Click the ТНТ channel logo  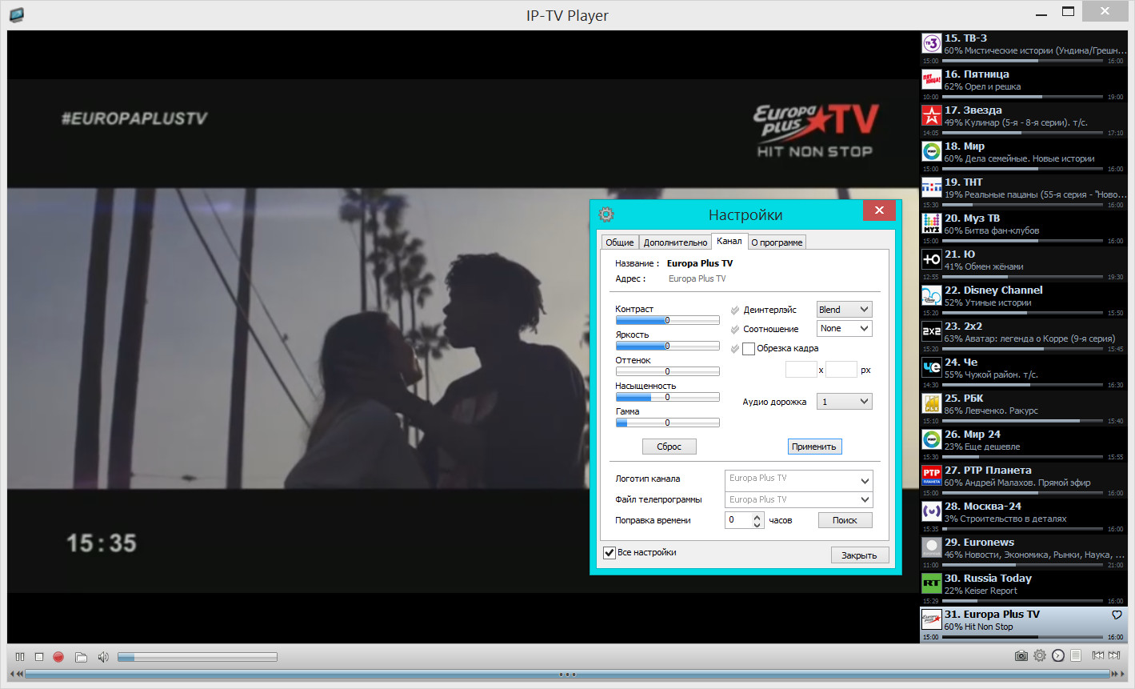tap(931, 187)
